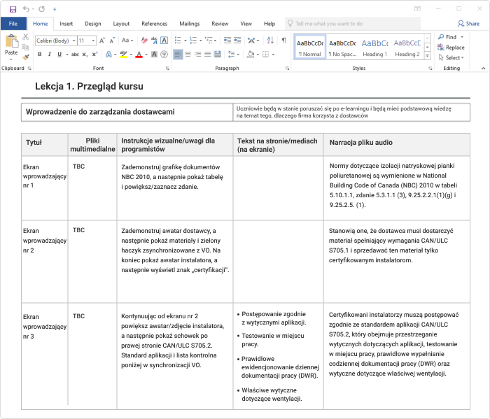Screen dimensions: 490x419
Task: Open the font name dropdown Calibri (Body)
Action: click(74, 41)
